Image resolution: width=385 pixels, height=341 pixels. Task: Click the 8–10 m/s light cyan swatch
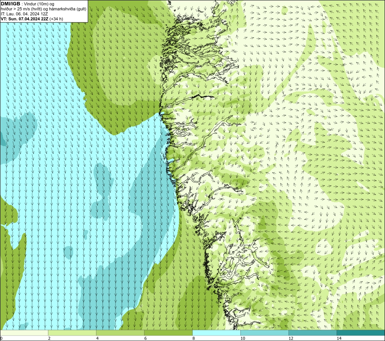(216, 333)
